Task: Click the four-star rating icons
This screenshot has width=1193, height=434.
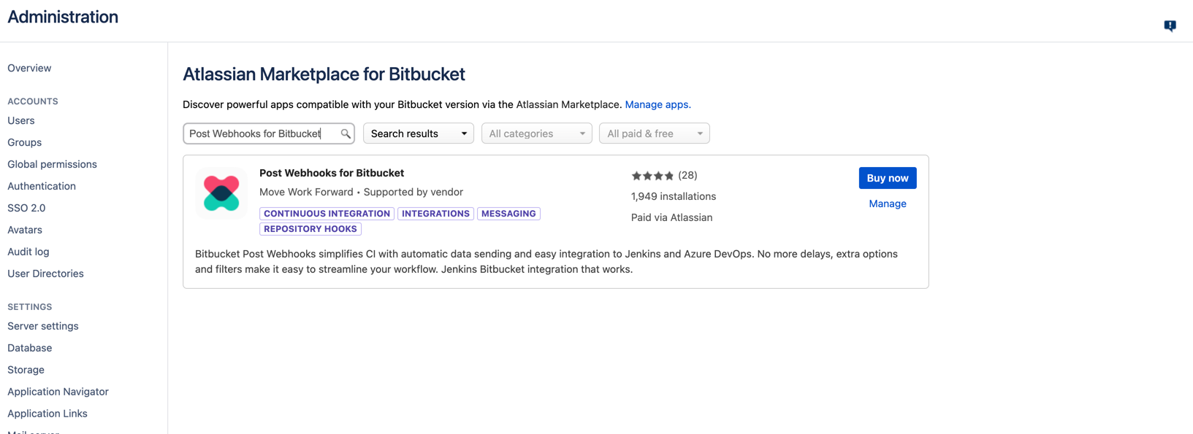Action: [x=652, y=176]
